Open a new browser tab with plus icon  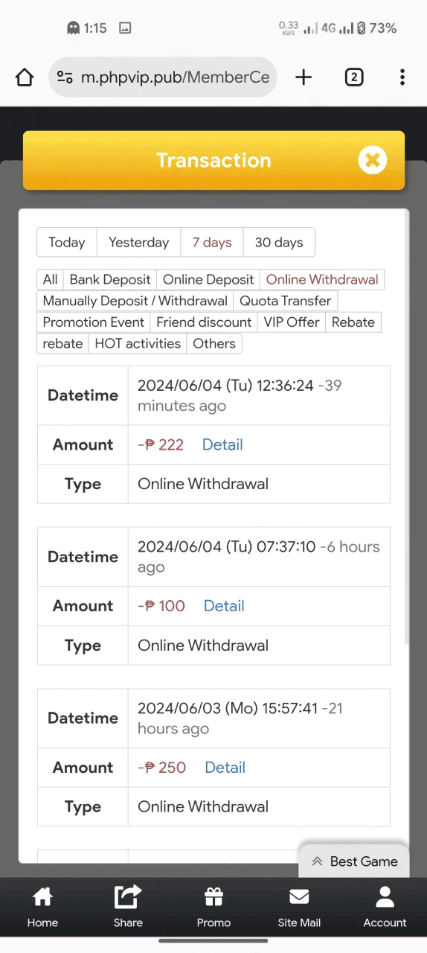pyautogui.click(x=304, y=77)
